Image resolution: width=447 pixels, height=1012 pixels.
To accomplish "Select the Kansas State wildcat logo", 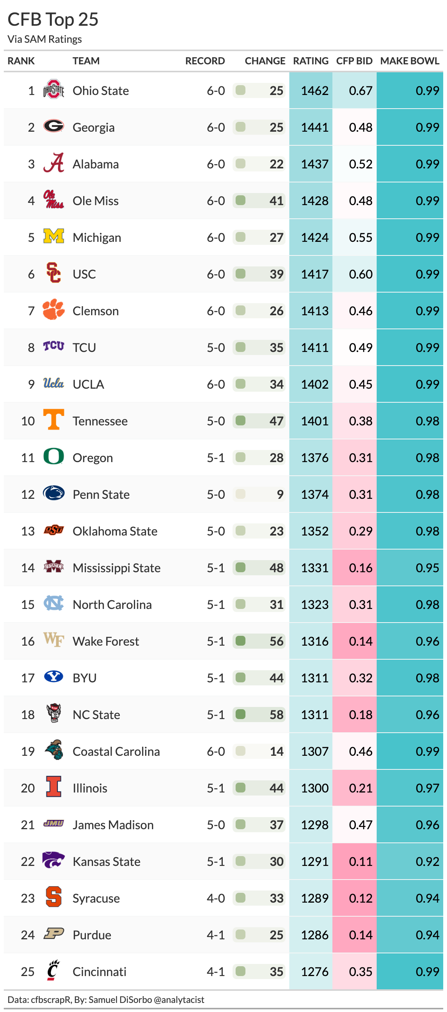I will click(53, 860).
